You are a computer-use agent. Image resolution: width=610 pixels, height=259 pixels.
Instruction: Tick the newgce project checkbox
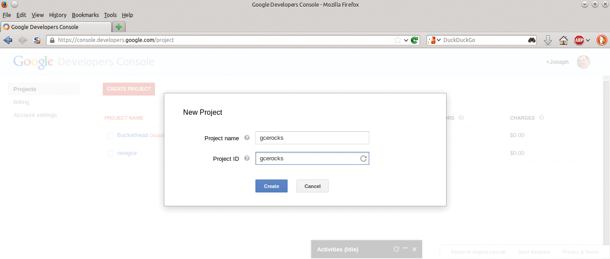(x=110, y=153)
